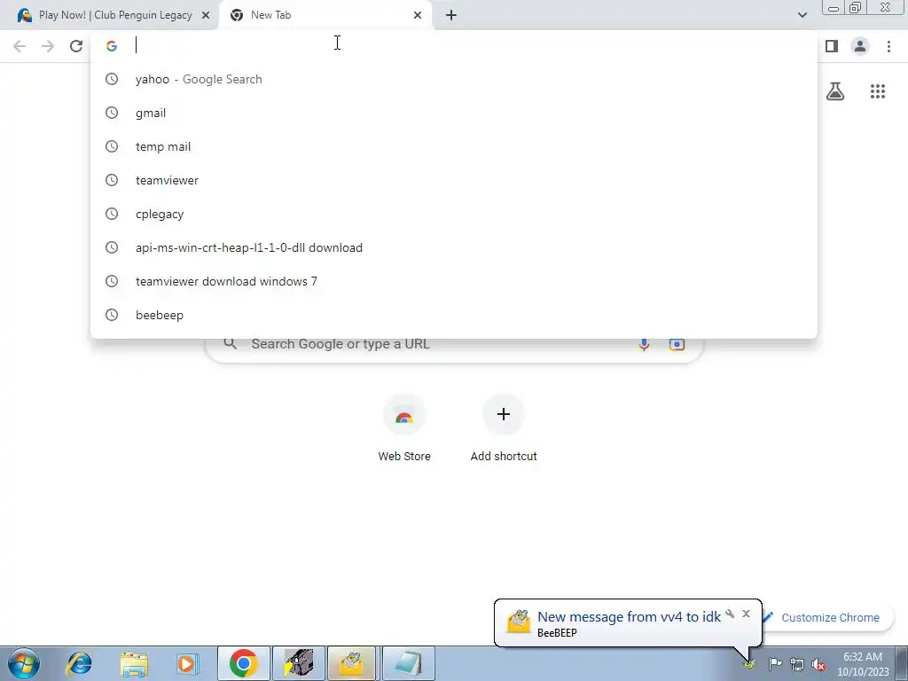Open Chrome's three-dot menu
Viewport: 908px width, 681px height.
(x=888, y=46)
